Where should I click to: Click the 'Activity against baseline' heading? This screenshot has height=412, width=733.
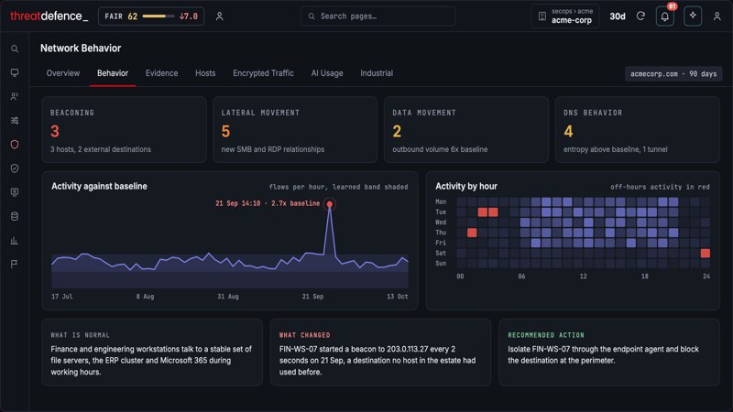pos(99,187)
